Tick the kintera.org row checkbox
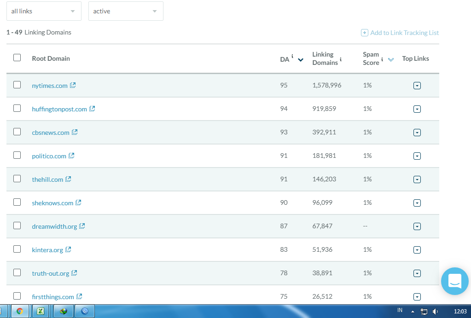The image size is (471, 318). (17, 249)
